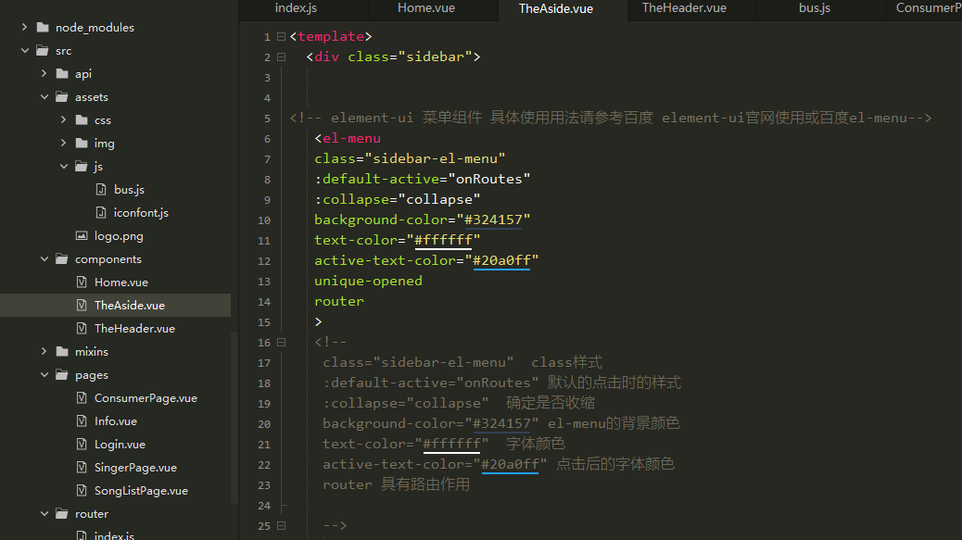Click the pages folder icon

tap(62, 374)
